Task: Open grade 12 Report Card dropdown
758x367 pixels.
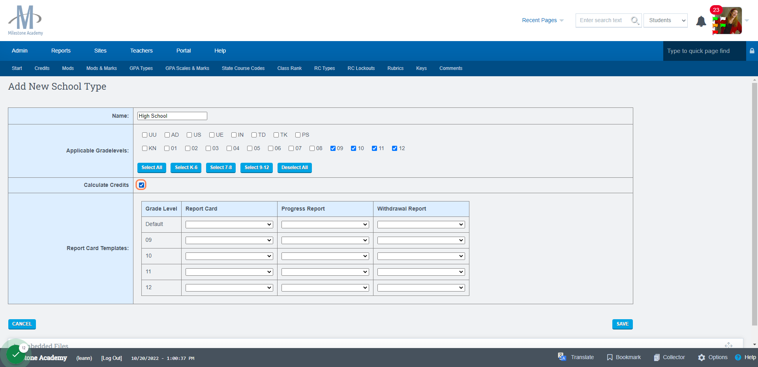Action: pos(229,288)
